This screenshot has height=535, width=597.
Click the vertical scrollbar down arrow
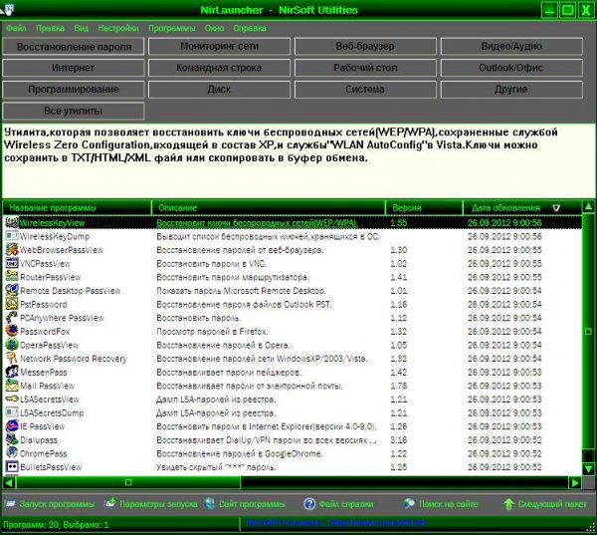(589, 468)
